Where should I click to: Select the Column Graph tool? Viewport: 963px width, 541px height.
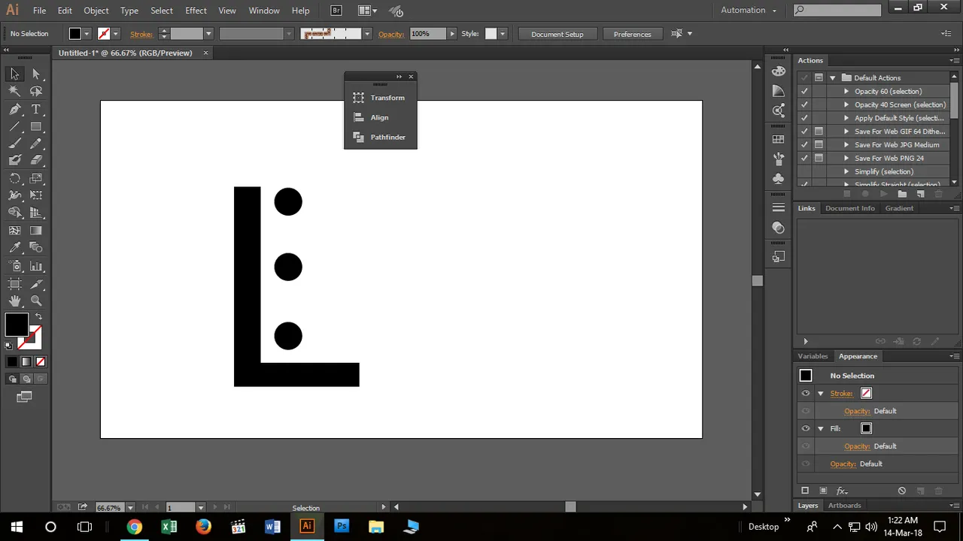pyautogui.click(x=36, y=266)
